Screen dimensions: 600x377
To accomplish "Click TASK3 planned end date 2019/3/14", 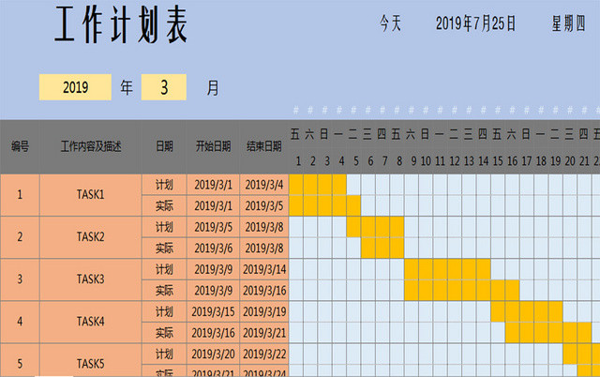I will tap(264, 269).
